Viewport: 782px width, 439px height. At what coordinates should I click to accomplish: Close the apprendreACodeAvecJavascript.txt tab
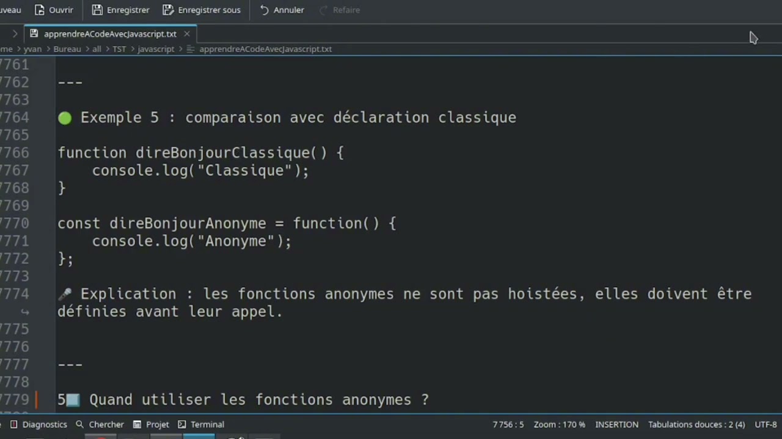(x=186, y=34)
